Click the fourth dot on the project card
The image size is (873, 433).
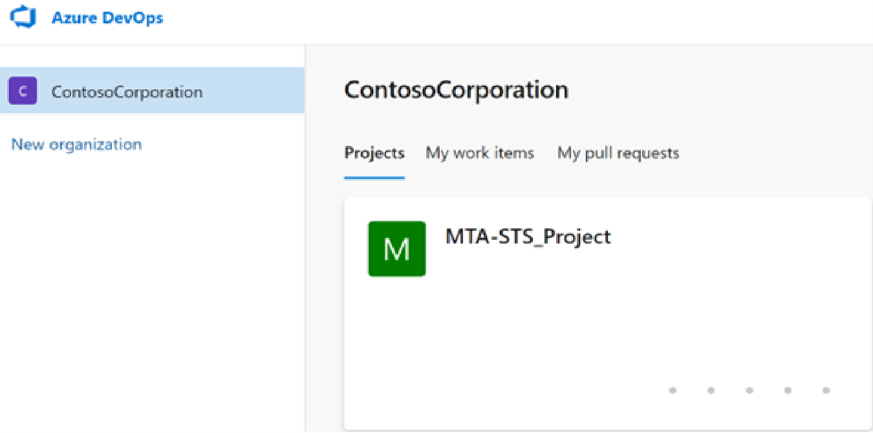click(788, 390)
